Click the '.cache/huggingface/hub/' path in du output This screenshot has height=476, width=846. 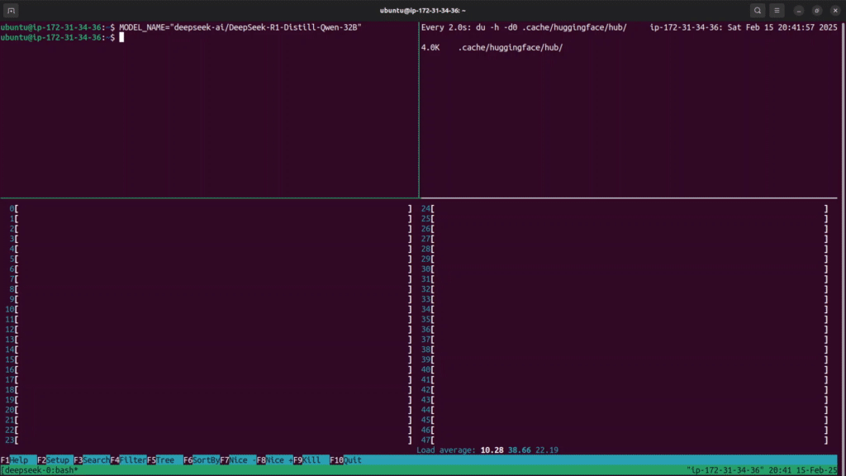click(511, 47)
